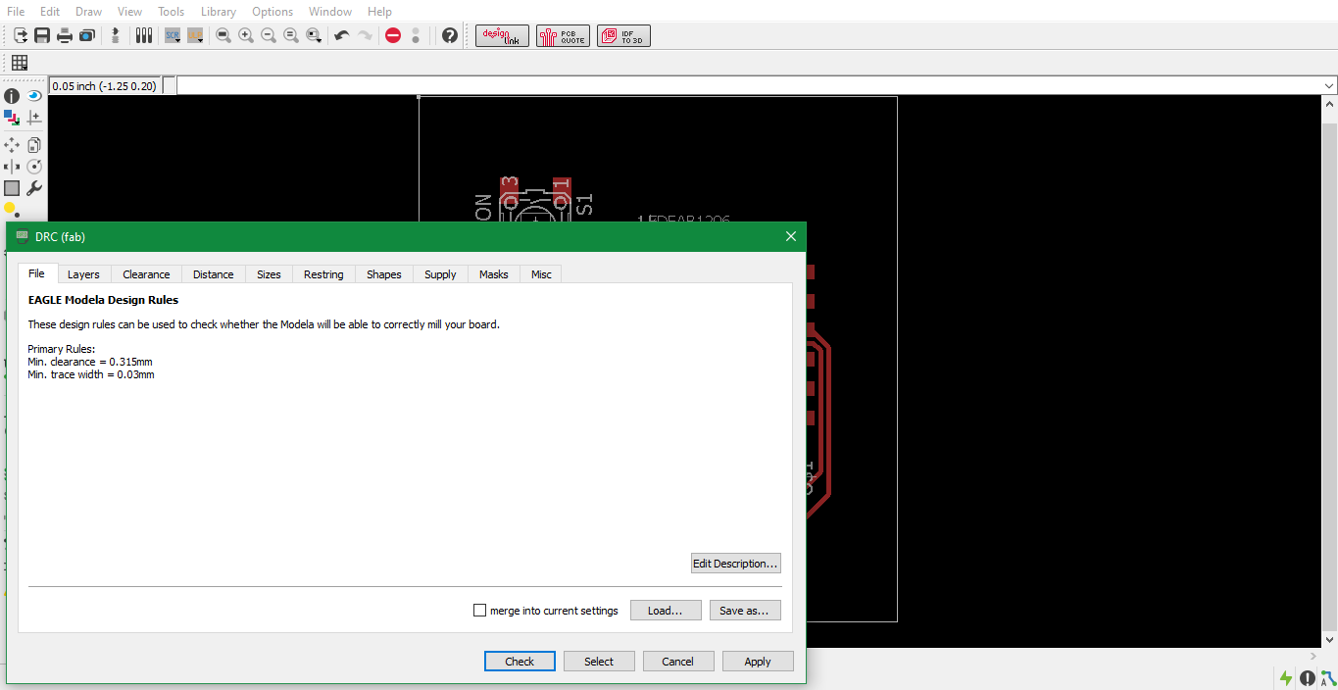1338x690 pixels.
Task: Select the Move tool with four arrows
Action: pyautogui.click(x=12, y=145)
